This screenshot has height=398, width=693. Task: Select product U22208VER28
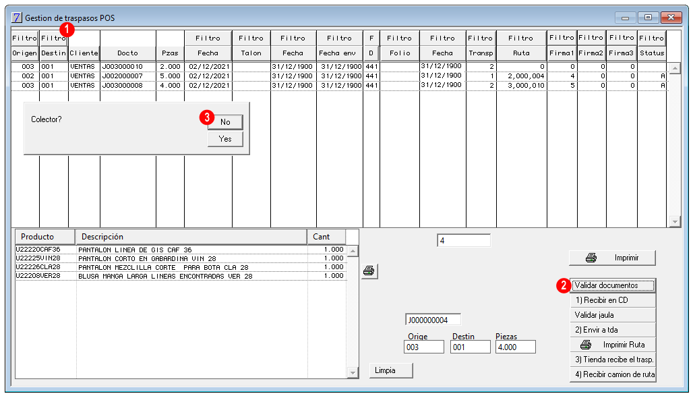coord(181,276)
